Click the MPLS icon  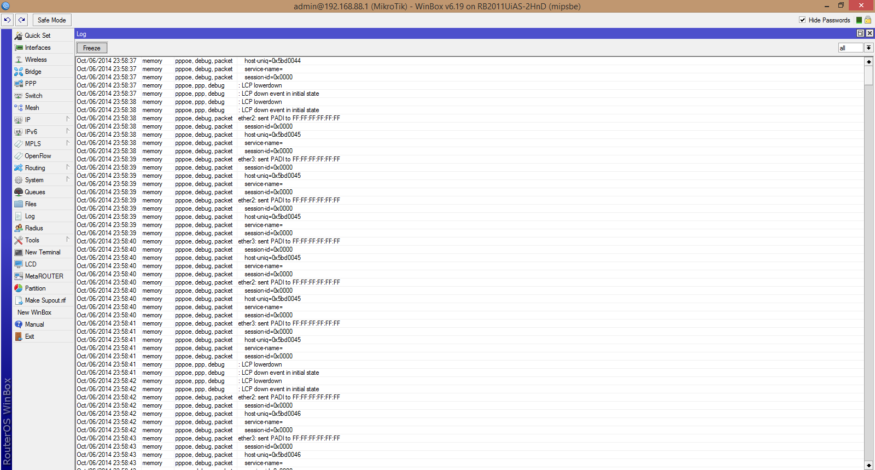click(x=19, y=144)
